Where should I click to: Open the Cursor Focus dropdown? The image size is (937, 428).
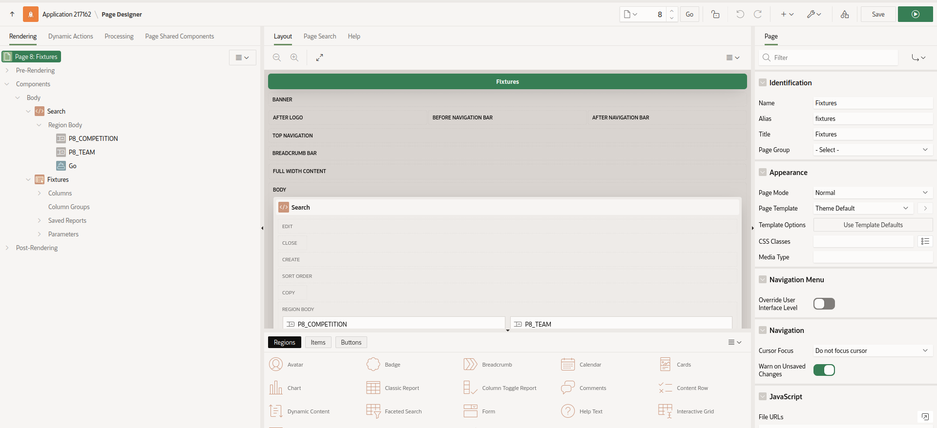[x=872, y=350]
